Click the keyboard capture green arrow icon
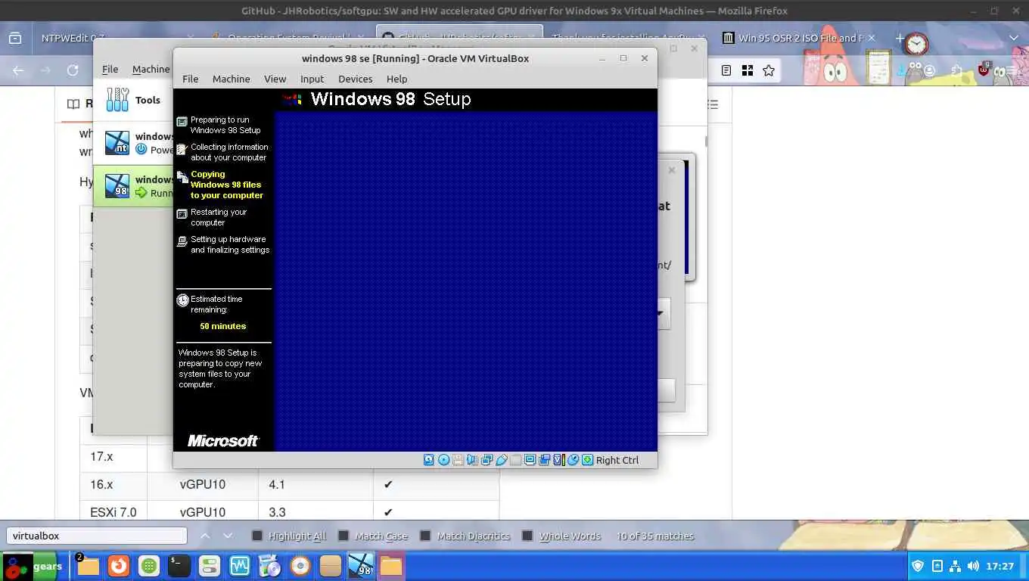Screen dimensions: 1029x581 coord(587,460)
